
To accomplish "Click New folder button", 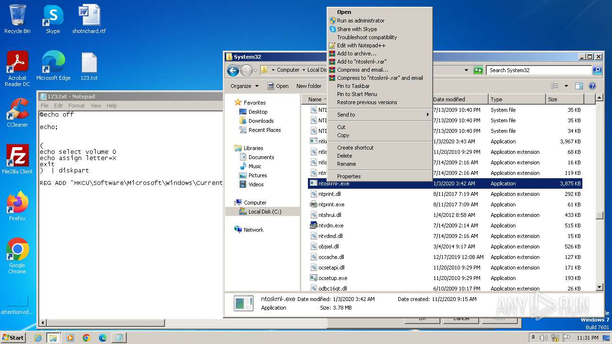I will 309,86.
